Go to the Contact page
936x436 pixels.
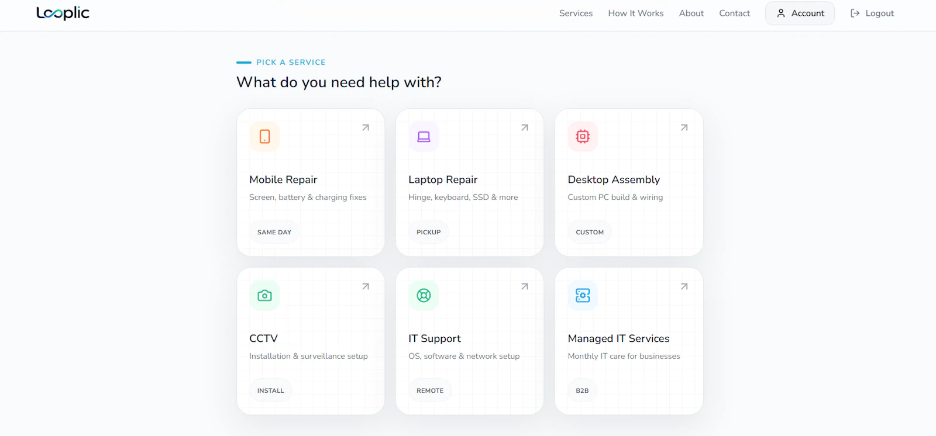coord(734,13)
